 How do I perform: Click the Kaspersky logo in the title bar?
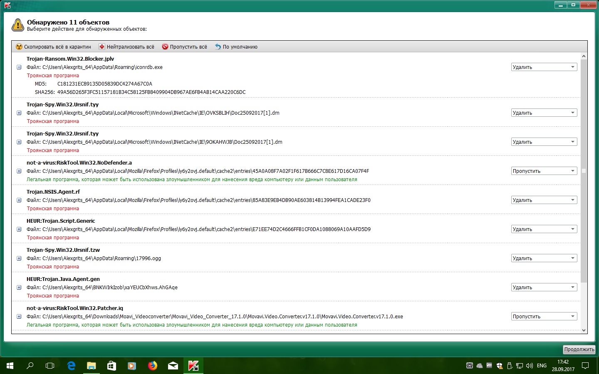7,5
